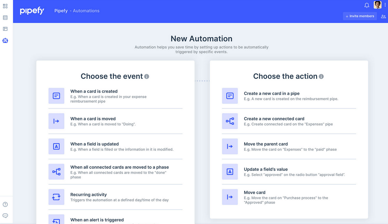
Task: Click the Invite members button
Action: pos(360,16)
